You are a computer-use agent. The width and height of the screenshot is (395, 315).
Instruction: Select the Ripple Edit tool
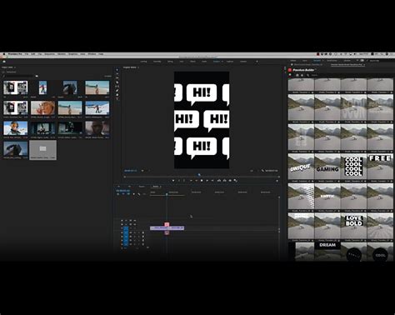click(x=117, y=78)
